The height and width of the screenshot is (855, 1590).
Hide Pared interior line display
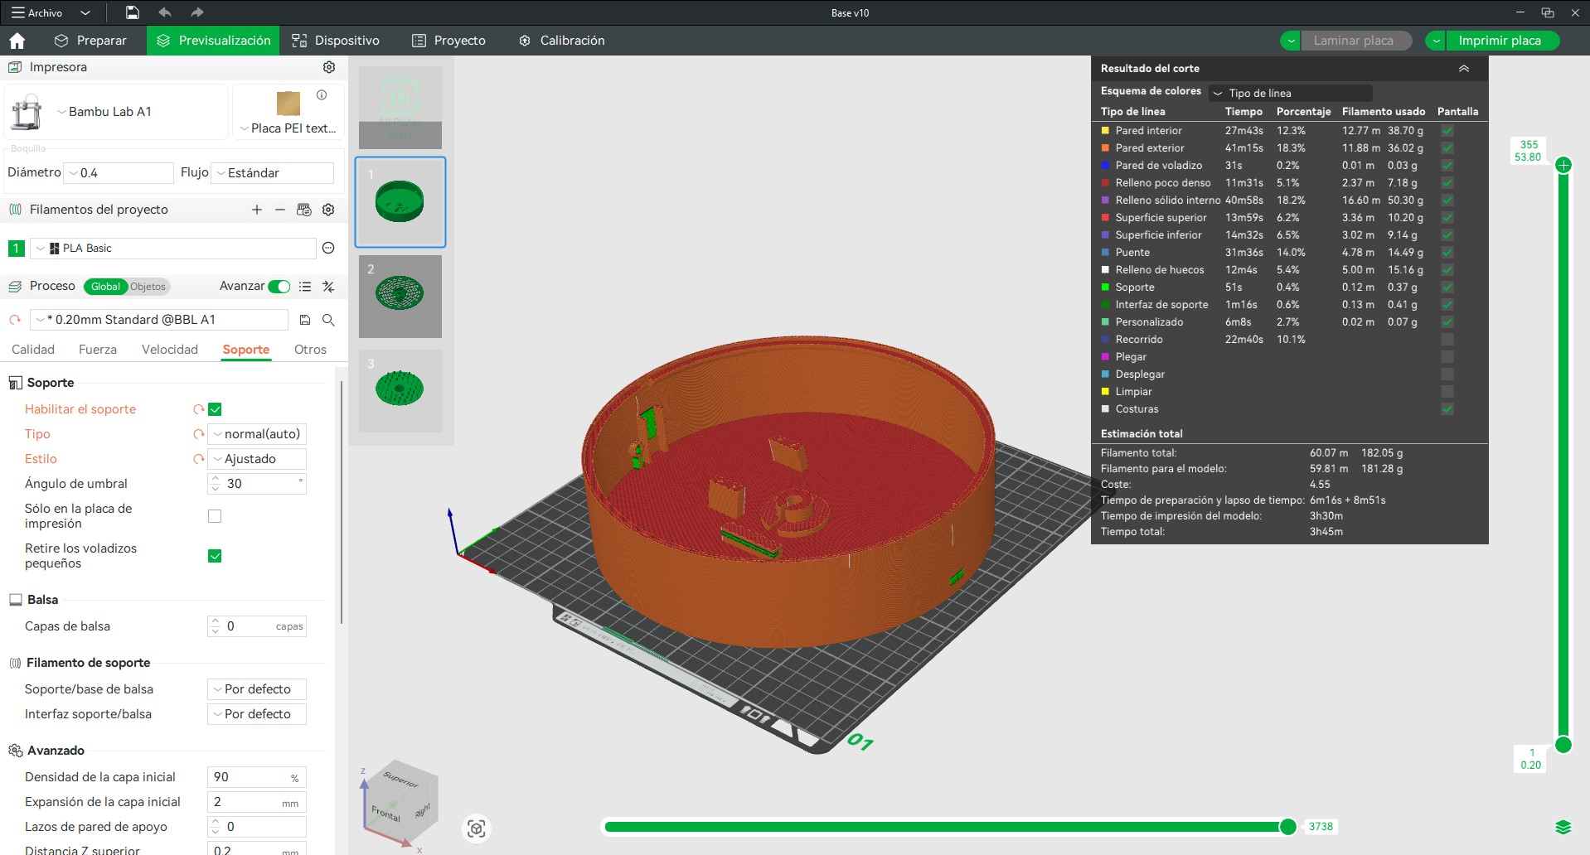pyautogui.click(x=1447, y=131)
